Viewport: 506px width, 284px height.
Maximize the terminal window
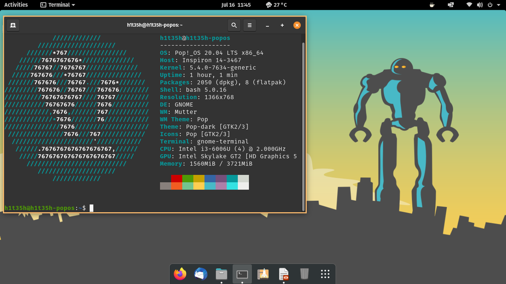tap(282, 25)
